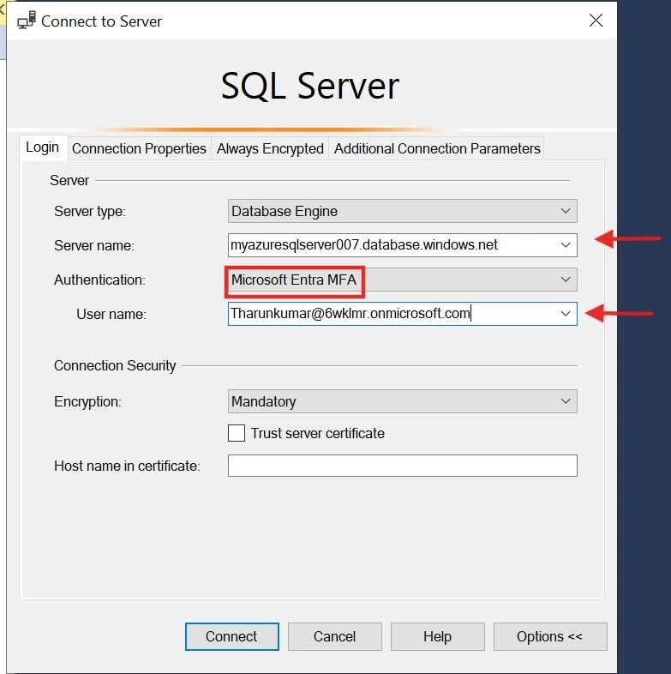Open the Connection Properties tab
Image resolution: width=671 pixels, height=674 pixels.
tap(139, 148)
